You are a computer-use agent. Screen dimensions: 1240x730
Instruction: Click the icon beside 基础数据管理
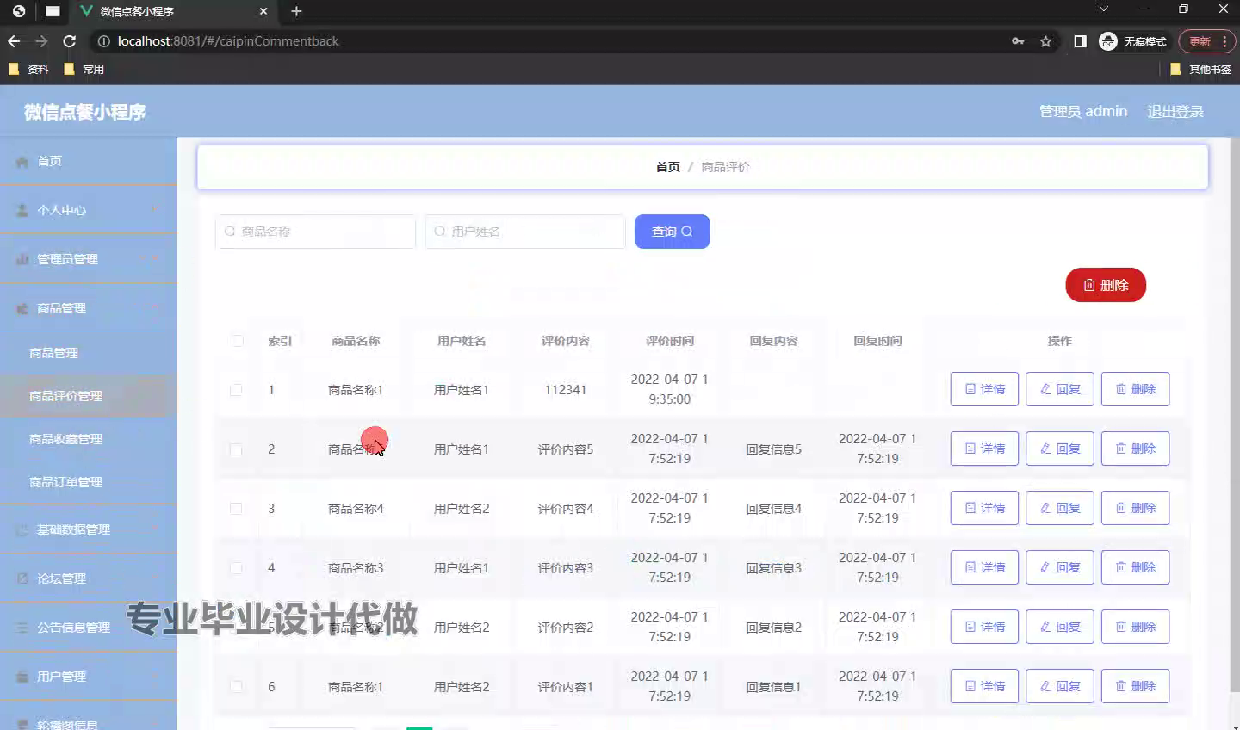click(22, 529)
